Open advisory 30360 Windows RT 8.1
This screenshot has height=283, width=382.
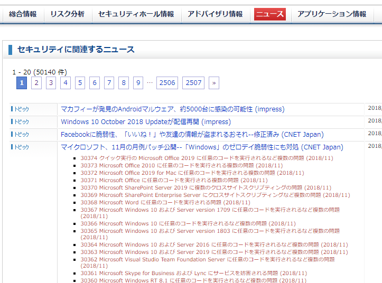[x=193, y=280]
